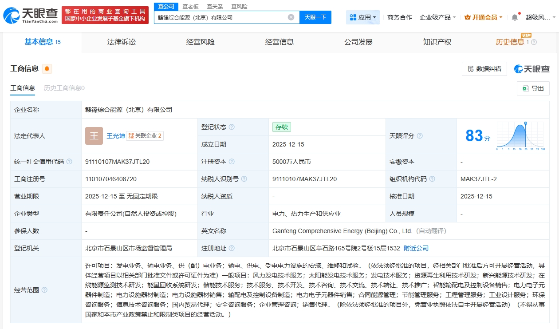
Task: Click help icon beside 经营范围
Action: click(x=44, y=290)
